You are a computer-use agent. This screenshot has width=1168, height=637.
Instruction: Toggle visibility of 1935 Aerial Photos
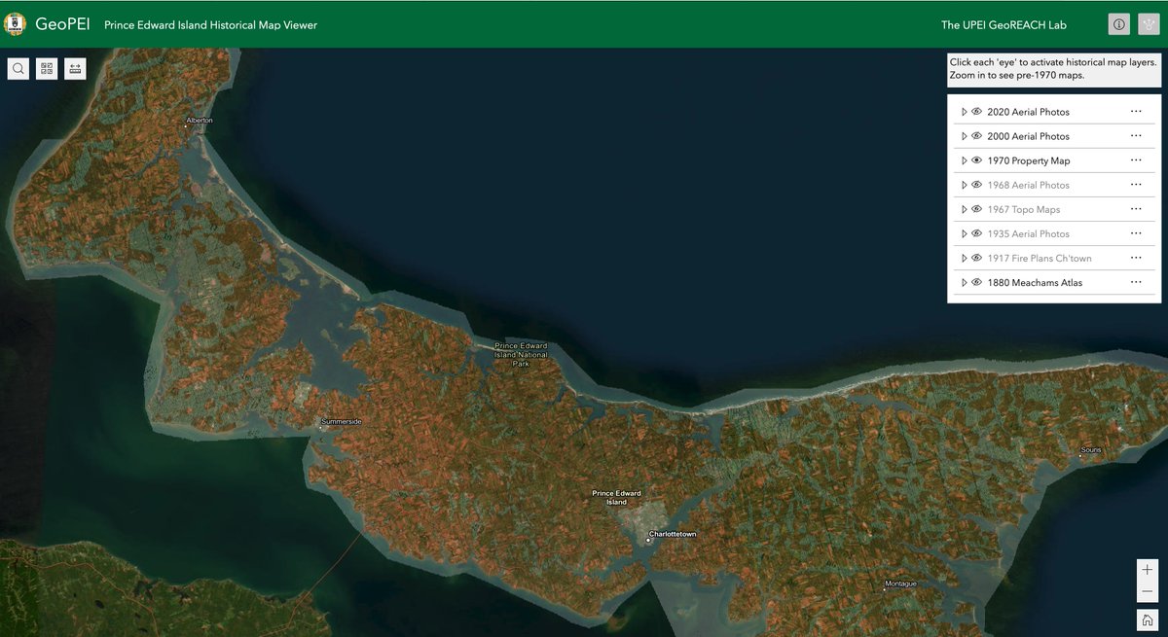point(976,233)
